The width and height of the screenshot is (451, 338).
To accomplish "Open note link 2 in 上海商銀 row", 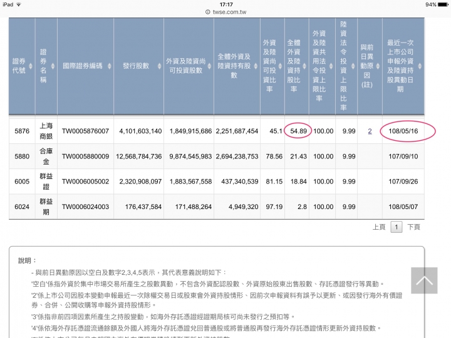I will [x=370, y=131].
